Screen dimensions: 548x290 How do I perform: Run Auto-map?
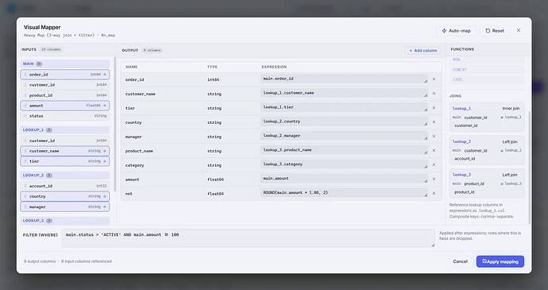coord(457,31)
